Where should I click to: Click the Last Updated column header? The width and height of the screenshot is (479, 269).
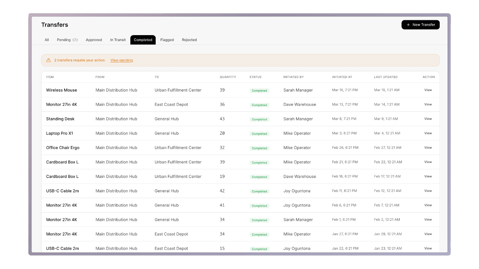[385, 77]
